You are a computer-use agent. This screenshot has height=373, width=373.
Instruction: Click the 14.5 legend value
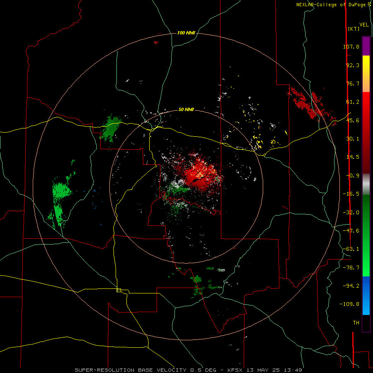click(x=353, y=157)
